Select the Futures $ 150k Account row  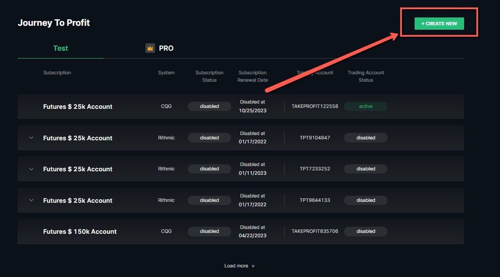coord(80,232)
